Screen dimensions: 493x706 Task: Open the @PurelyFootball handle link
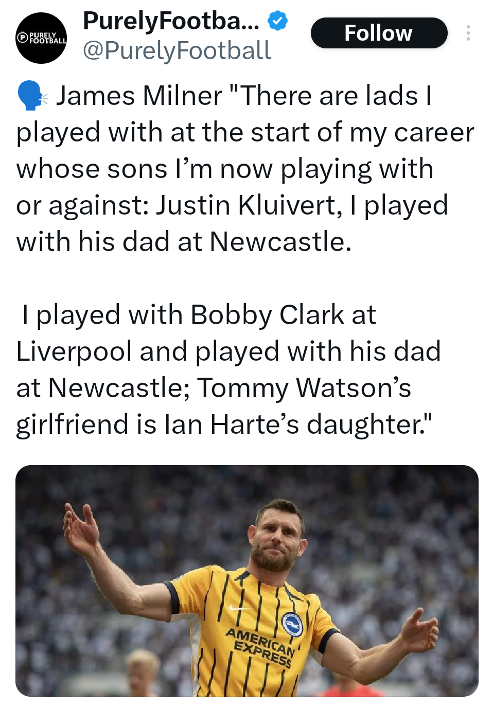click(177, 50)
